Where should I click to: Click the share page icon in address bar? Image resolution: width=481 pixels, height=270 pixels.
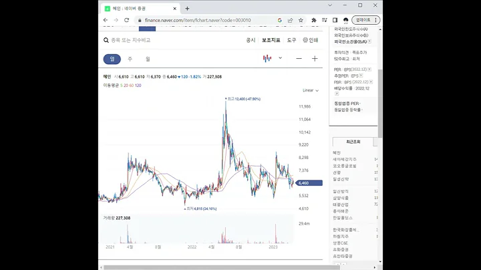290,20
